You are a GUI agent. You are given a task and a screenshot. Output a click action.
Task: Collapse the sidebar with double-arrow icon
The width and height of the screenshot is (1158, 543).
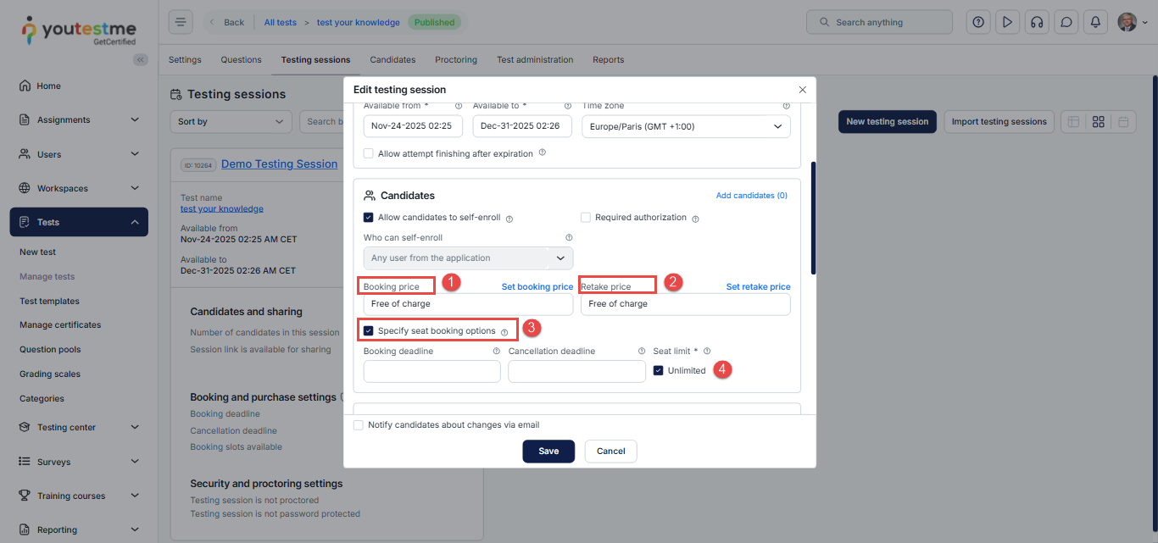pyautogui.click(x=140, y=59)
